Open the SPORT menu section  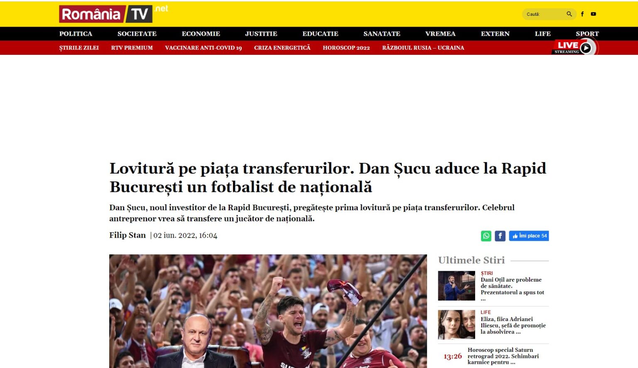(587, 34)
